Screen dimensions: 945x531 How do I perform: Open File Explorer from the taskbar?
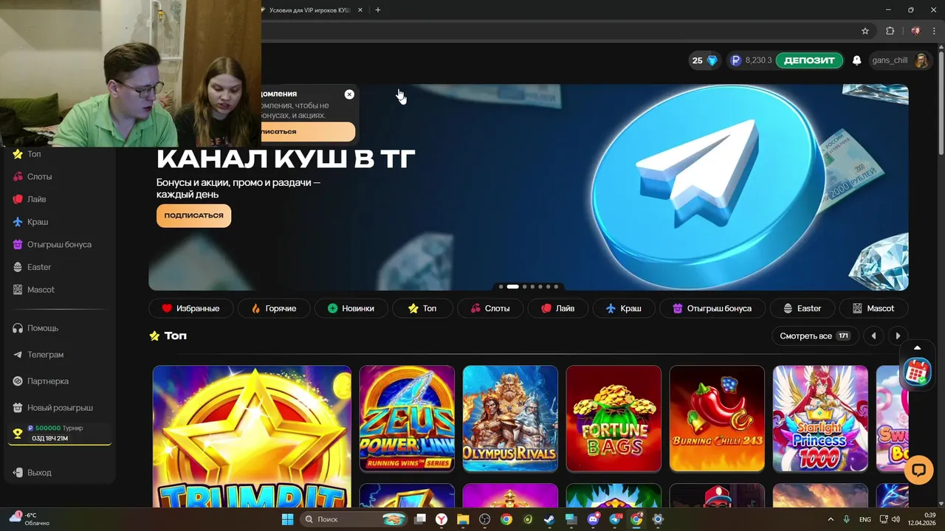click(x=463, y=519)
